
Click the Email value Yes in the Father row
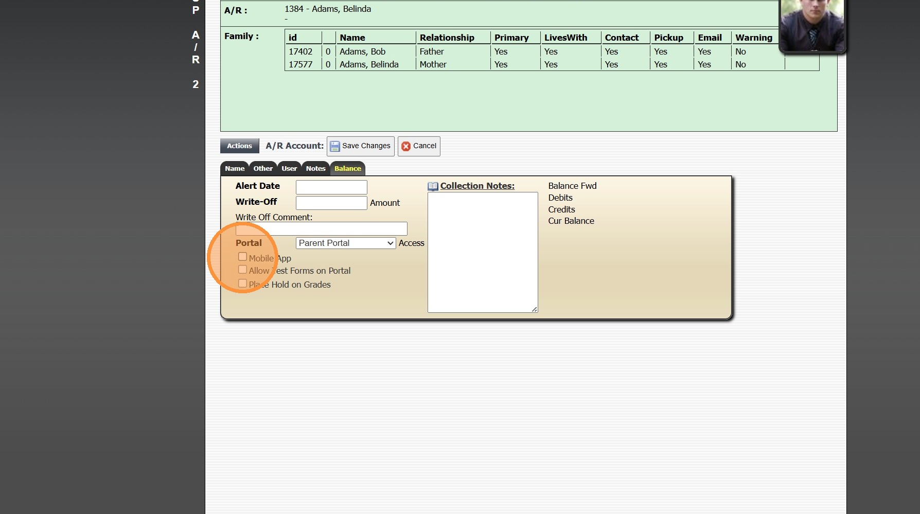704,51
